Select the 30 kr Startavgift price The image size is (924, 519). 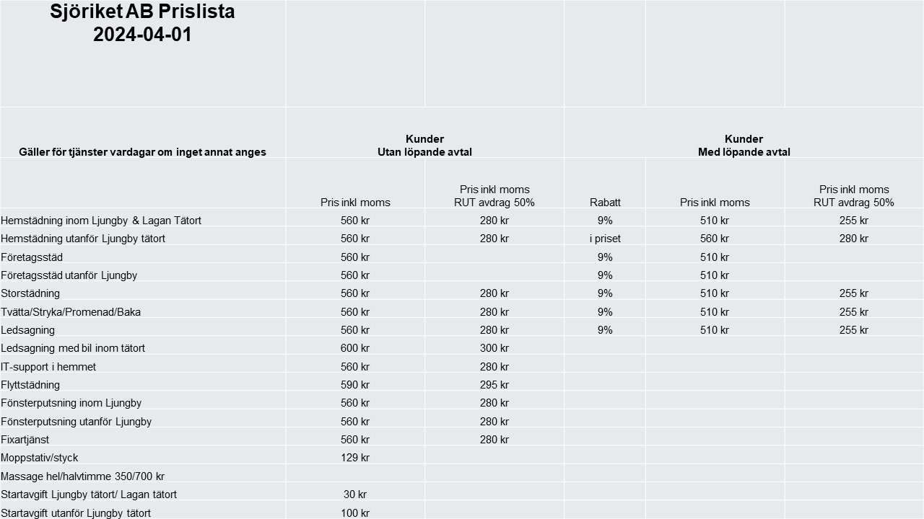pyautogui.click(x=355, y=494)
